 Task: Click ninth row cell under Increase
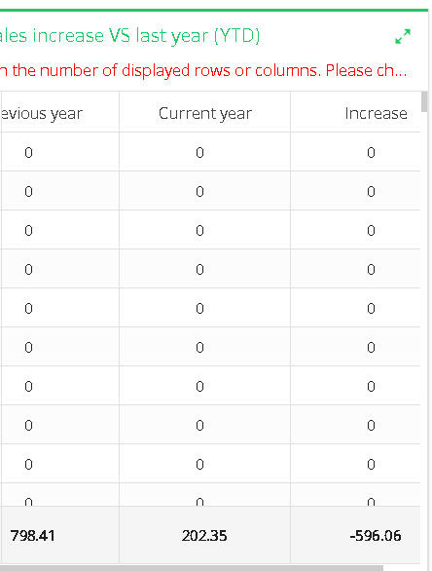pos(356,464)
